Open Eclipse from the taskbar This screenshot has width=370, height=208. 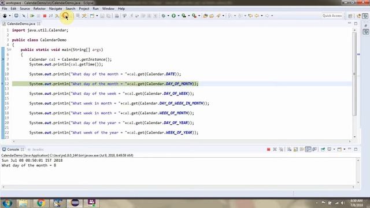coord(75,203)
